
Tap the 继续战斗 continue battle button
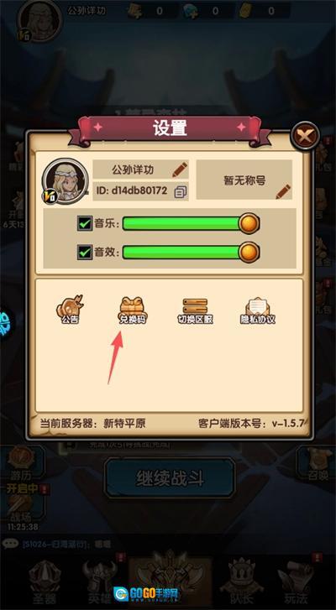coord(170,477)
